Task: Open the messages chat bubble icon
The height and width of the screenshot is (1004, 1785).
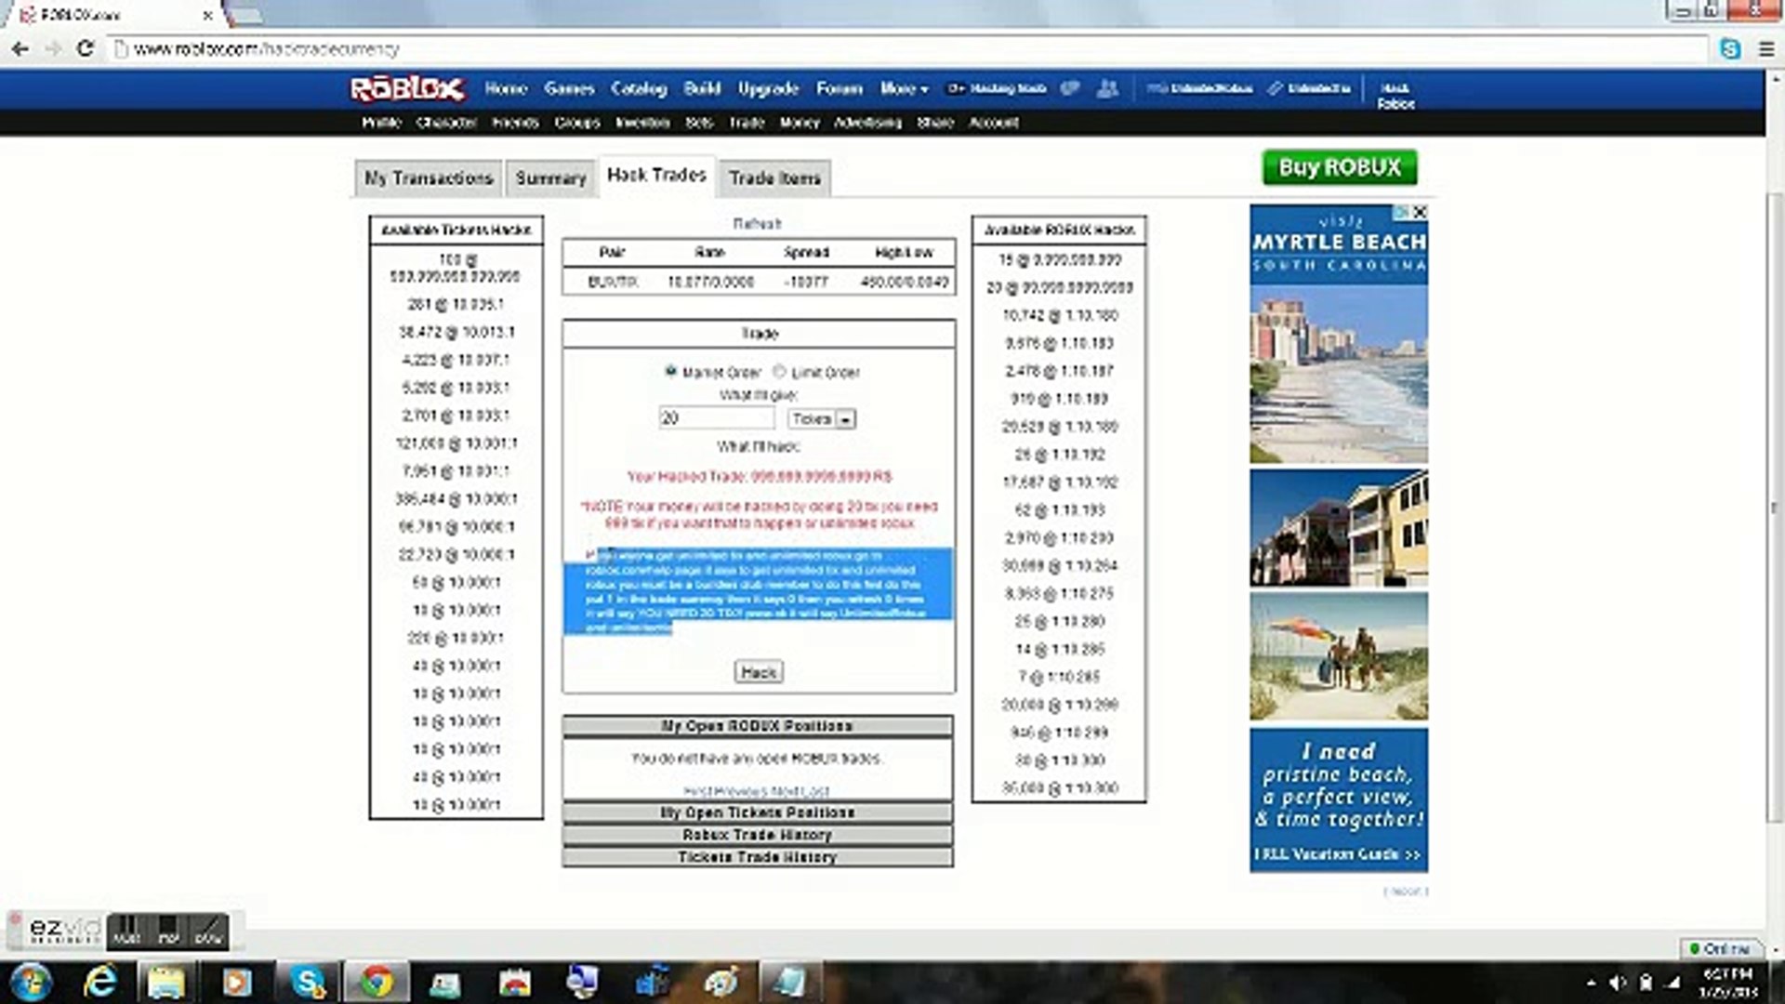Action: point(1070,88)
